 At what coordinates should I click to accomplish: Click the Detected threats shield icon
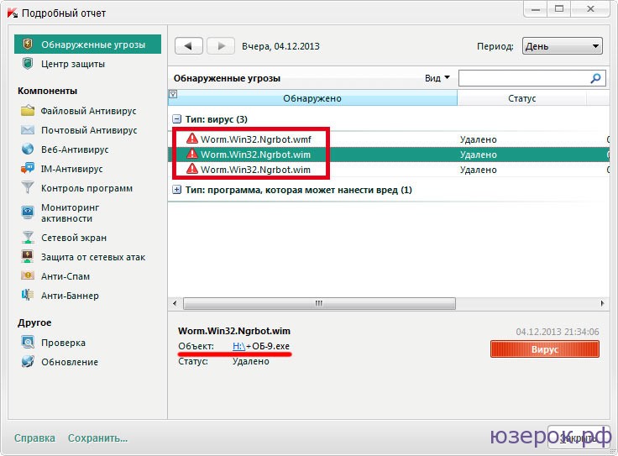[x=27, y=45]
